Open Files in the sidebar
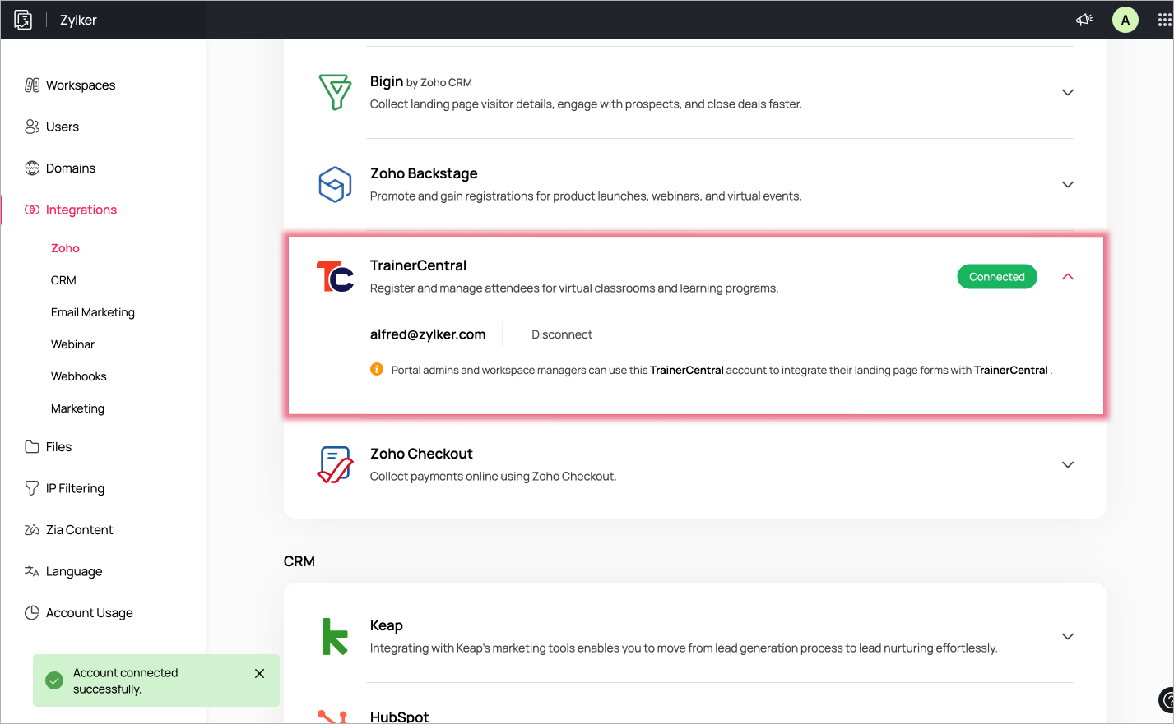The height and width of the screenshot is (724, 1174). point(58,446)
